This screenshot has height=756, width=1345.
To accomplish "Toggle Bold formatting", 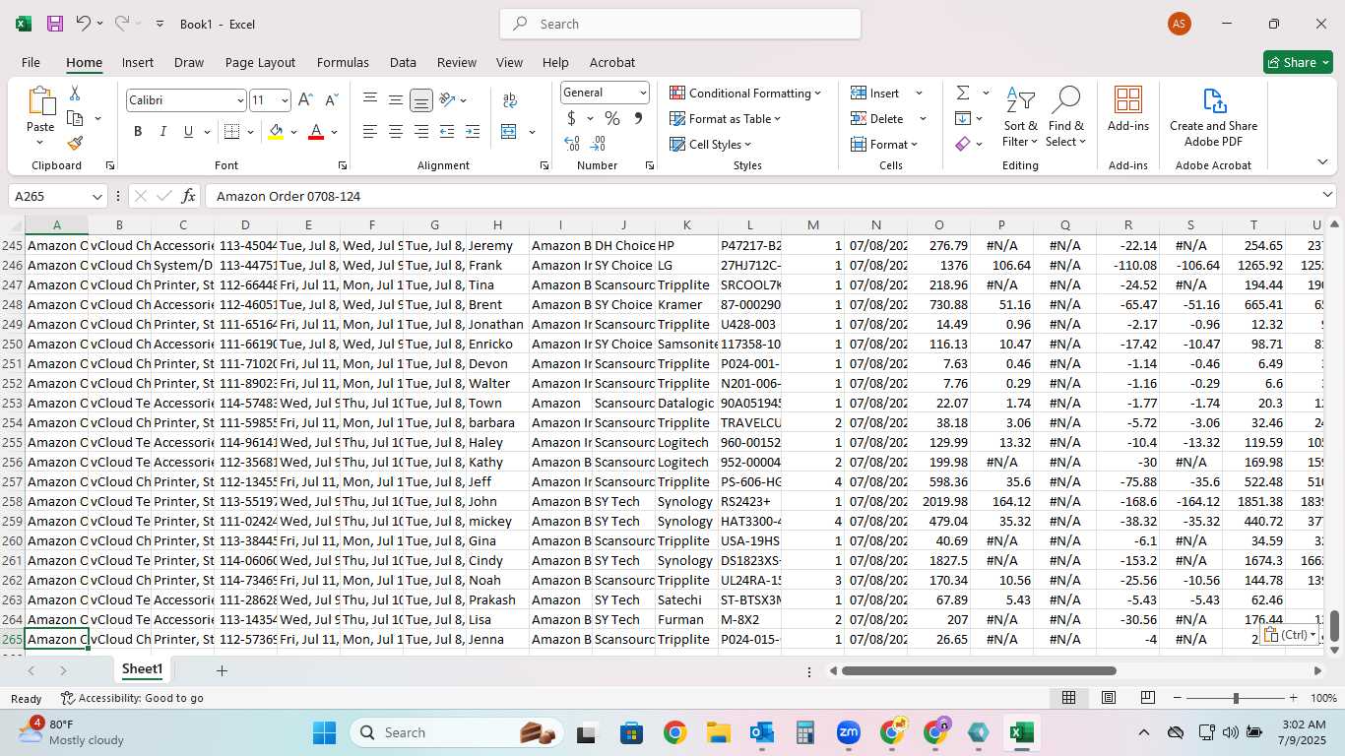I will pos(138,132).
